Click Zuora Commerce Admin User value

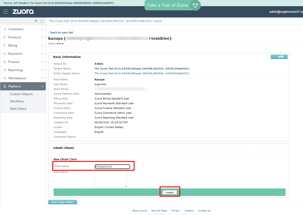[113, 113]
